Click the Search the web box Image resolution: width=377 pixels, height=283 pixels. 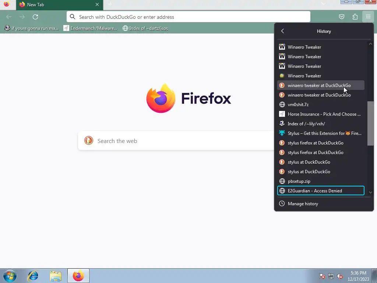pyautogui.click(x=176, y=141)
